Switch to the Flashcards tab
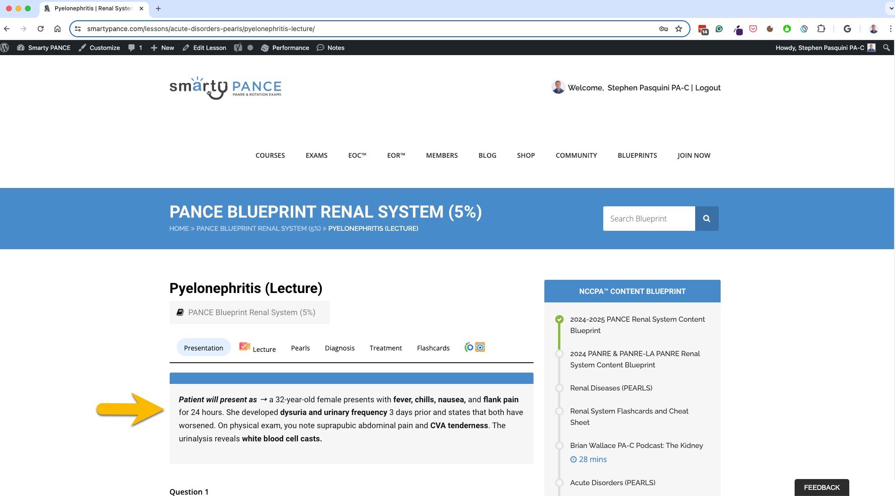The width and height of the screenshot is (895, 496). [433, 348]
